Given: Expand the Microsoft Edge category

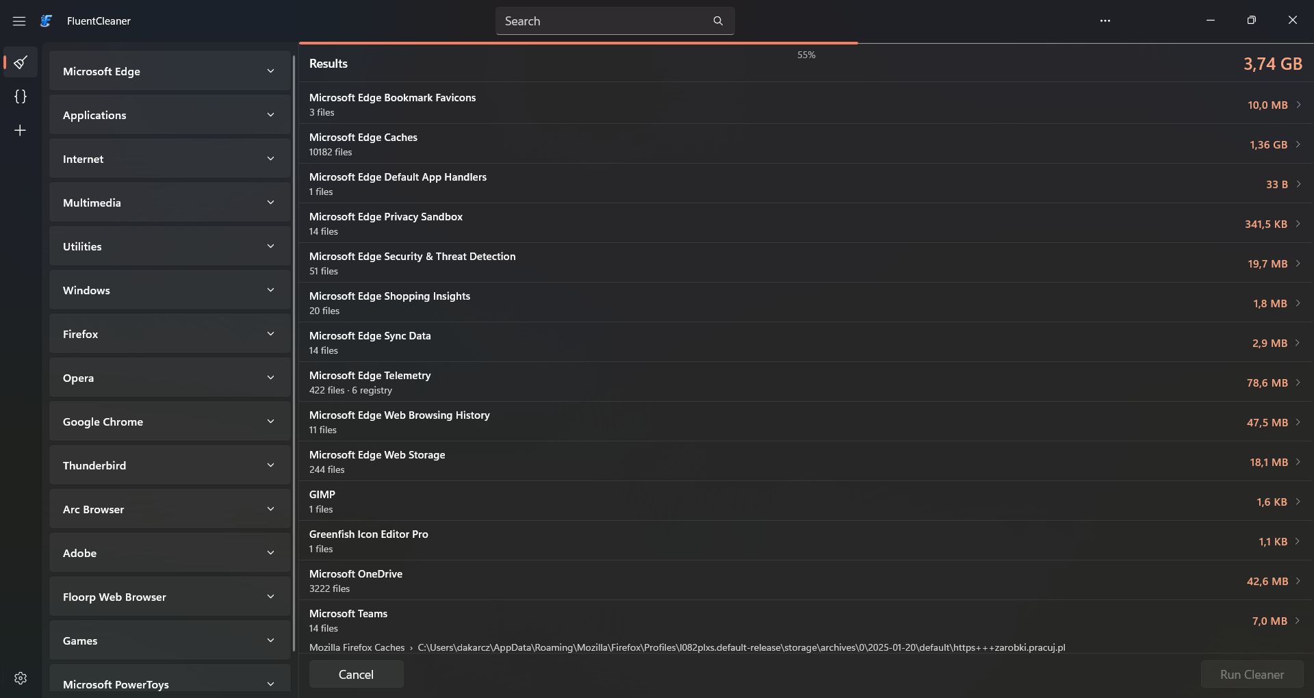Looking at the screenshot, I should point(170,71).
